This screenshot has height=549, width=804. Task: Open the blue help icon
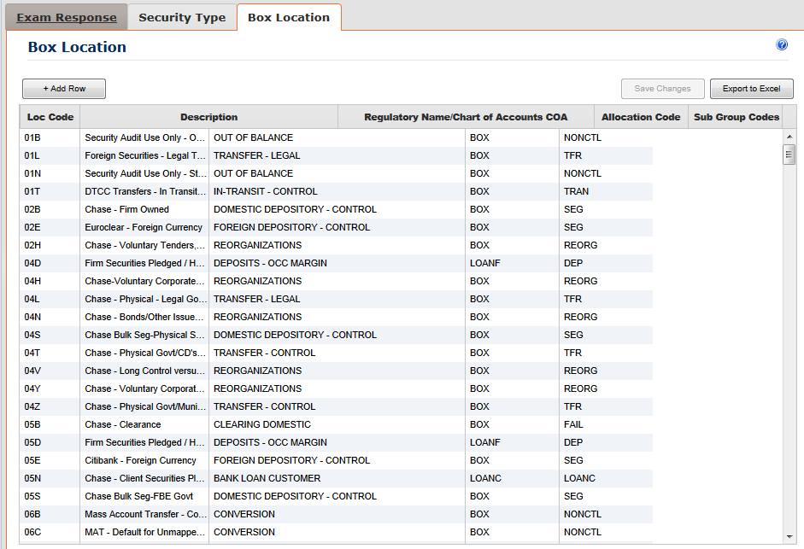click(x=782, y=44)
